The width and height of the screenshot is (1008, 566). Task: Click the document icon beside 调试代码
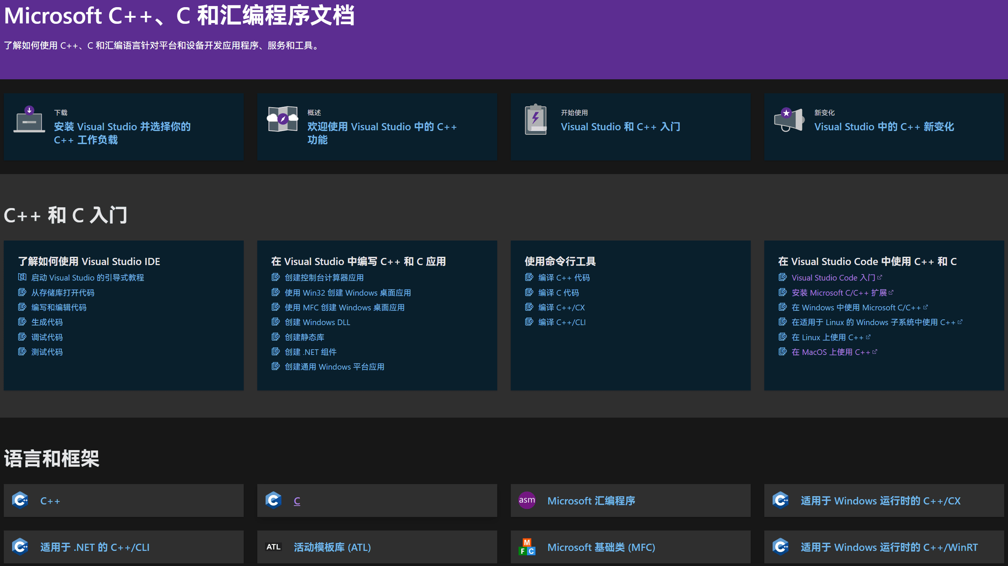22,337
